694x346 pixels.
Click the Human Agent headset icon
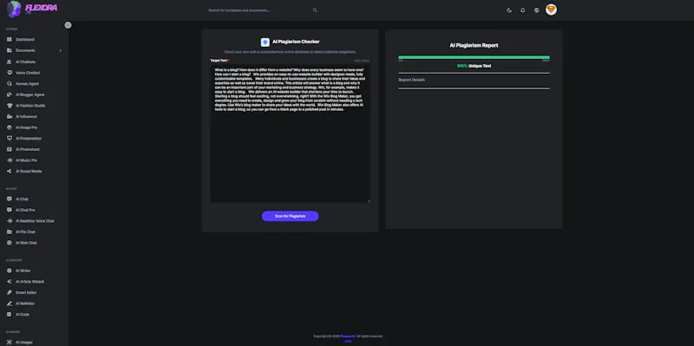[10, 83]
